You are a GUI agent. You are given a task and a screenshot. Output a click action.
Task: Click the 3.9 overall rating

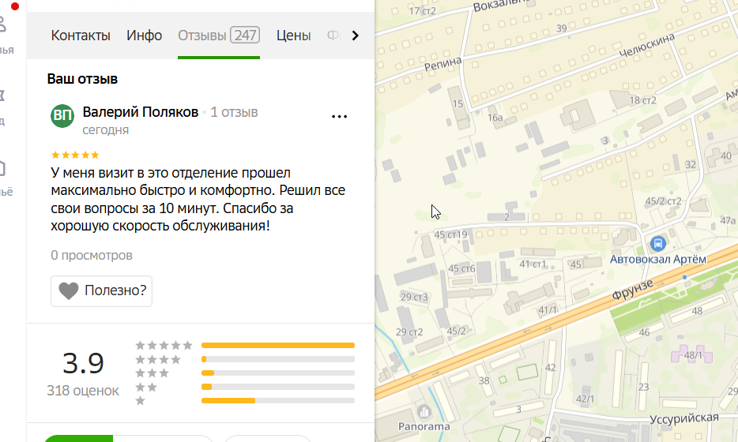[x=83, y=364]
